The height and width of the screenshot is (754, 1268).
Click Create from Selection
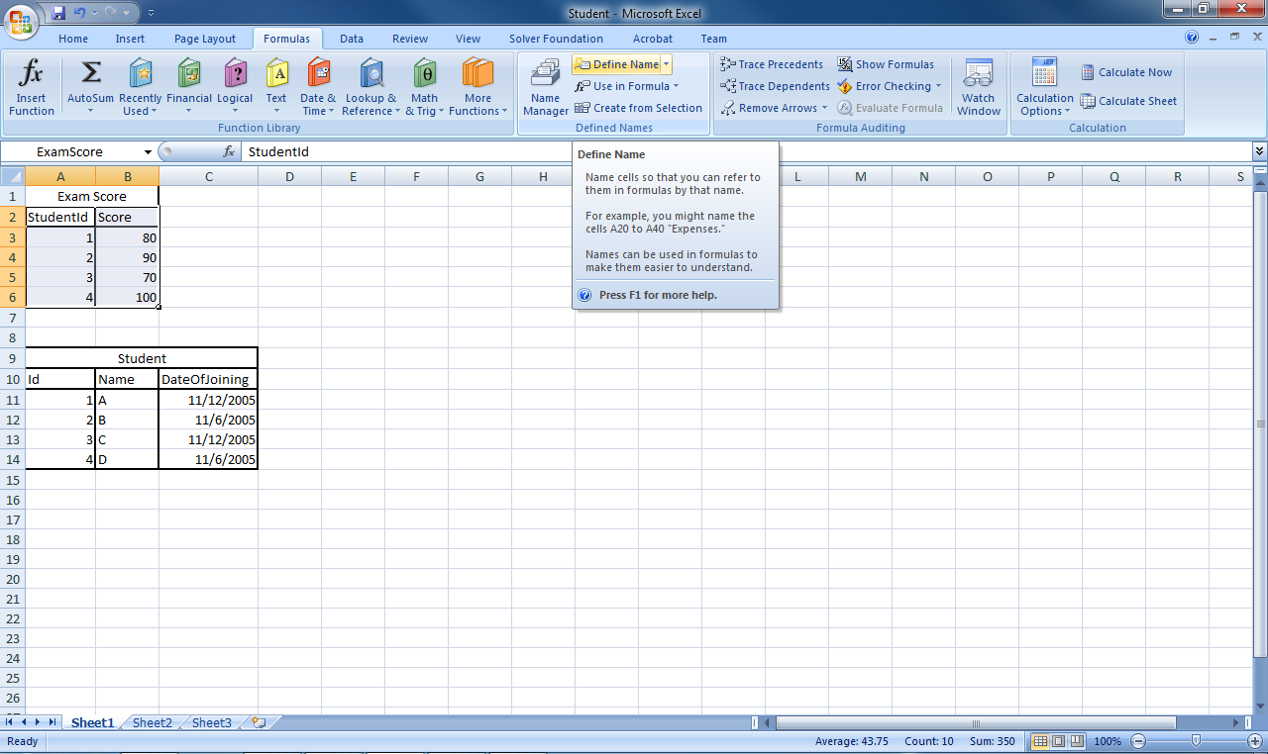click(x=639, y=108)
